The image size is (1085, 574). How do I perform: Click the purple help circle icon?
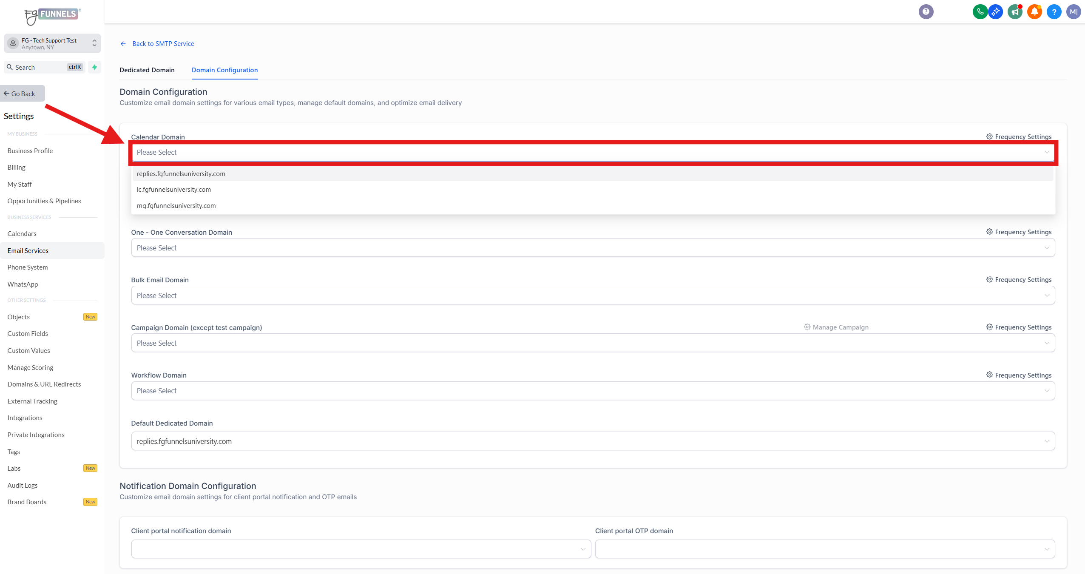pos(926,11)
